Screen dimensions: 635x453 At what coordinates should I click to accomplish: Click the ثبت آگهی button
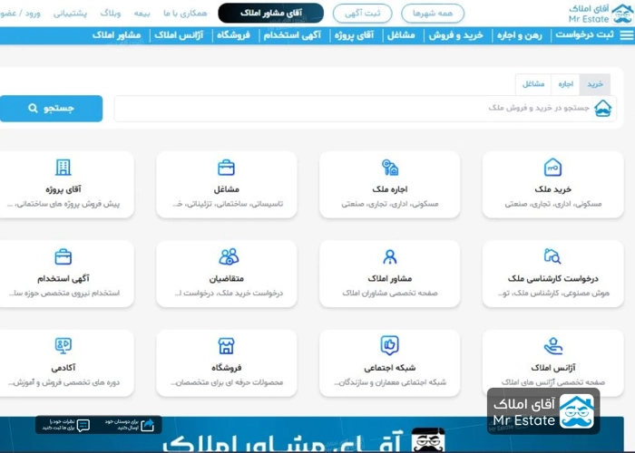tap(363, 14)
